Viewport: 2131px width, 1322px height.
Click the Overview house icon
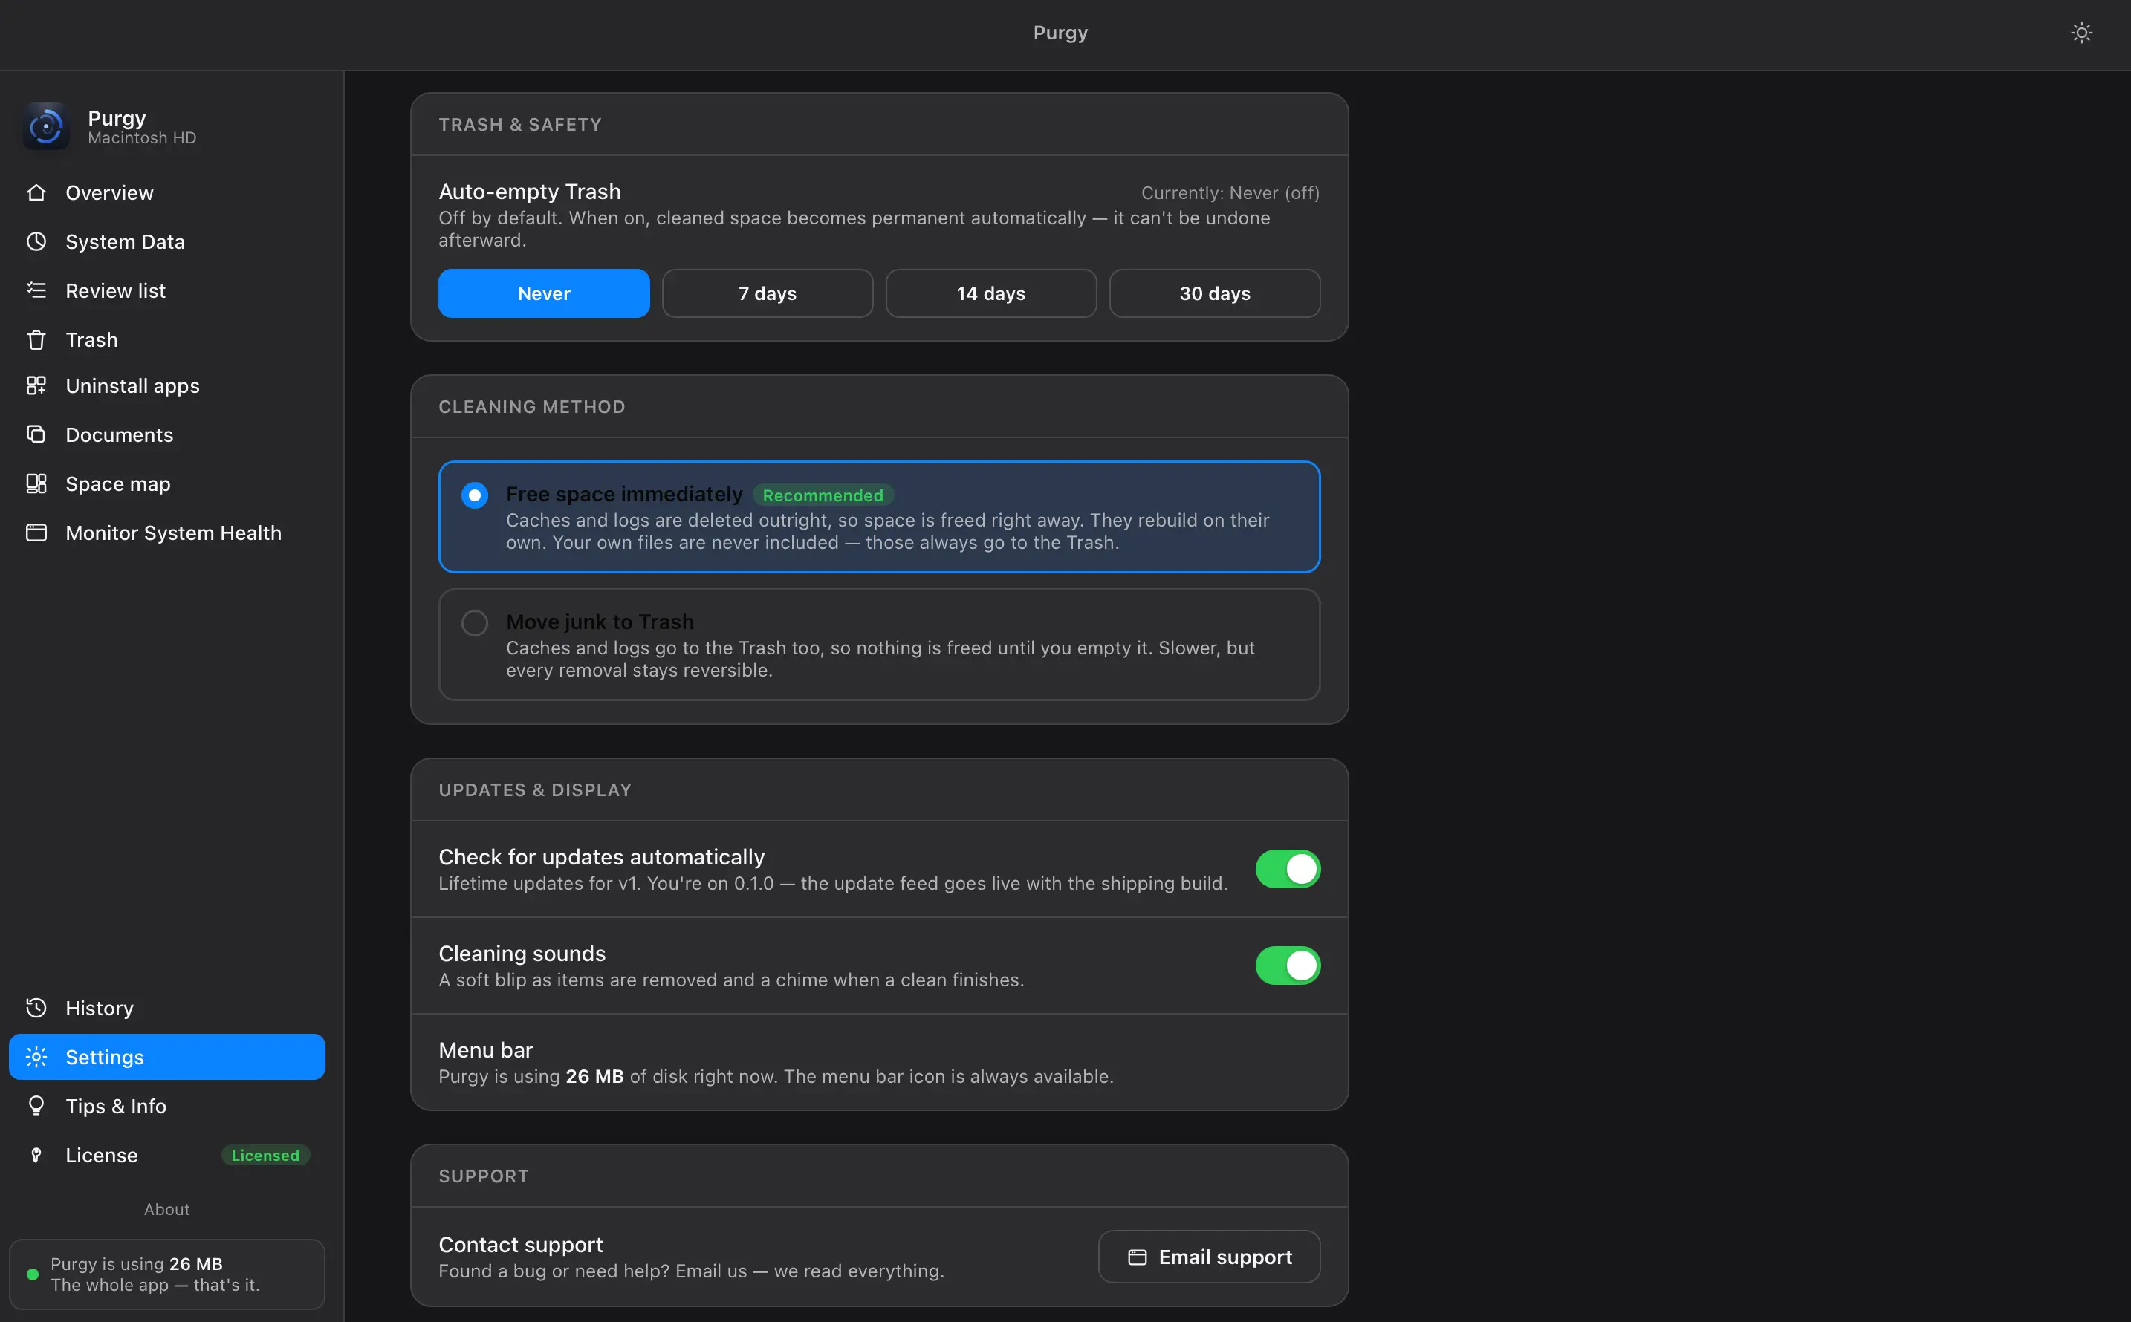[36, 192]
